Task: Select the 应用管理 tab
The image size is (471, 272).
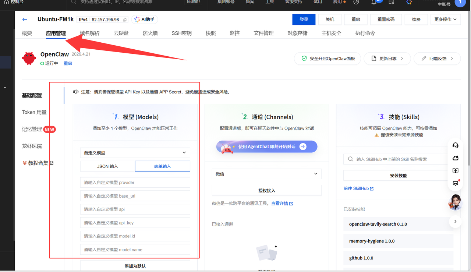Action: 56,33
